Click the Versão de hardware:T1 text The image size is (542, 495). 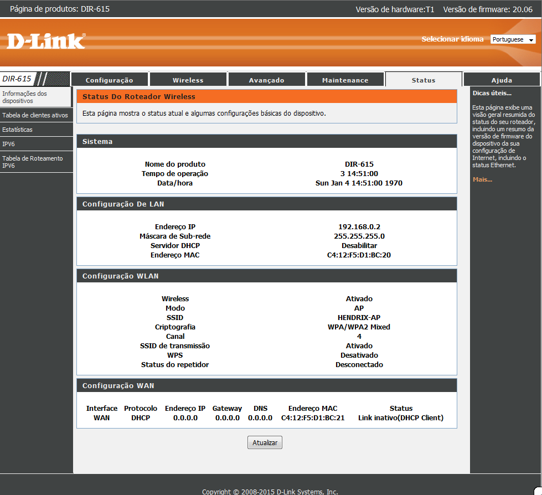(395, 9)
